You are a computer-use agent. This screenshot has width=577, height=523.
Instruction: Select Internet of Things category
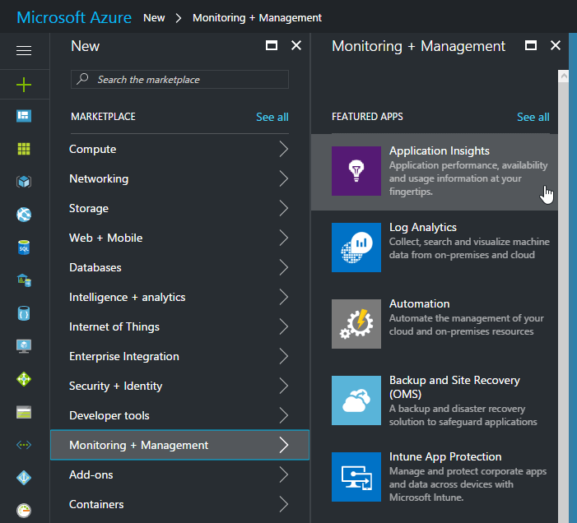(x=114, y=326)
